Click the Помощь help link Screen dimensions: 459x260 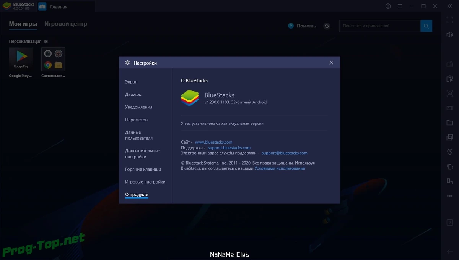(302, 26)
